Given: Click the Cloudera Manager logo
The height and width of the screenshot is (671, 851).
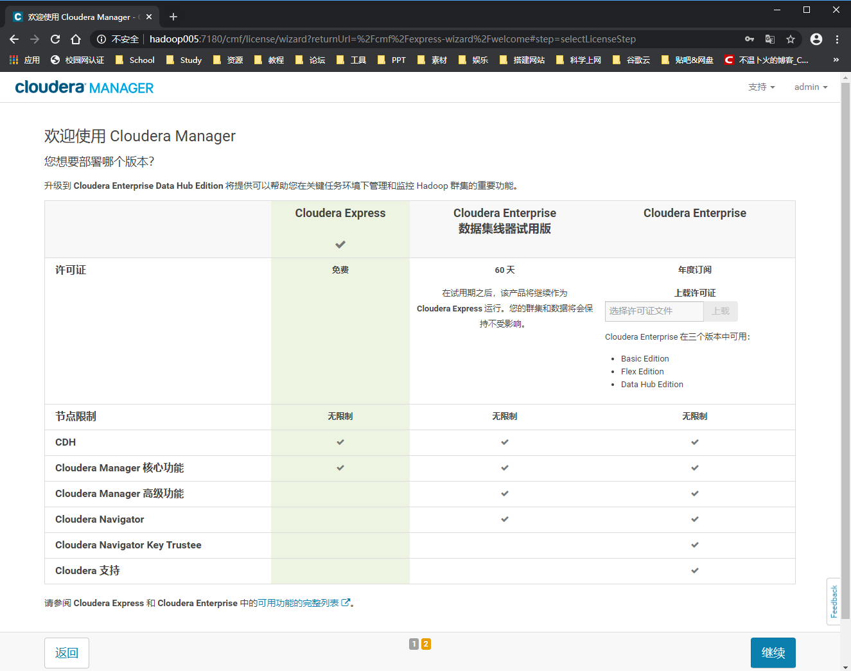Looking at the screenshot, I should click(84, 87).
